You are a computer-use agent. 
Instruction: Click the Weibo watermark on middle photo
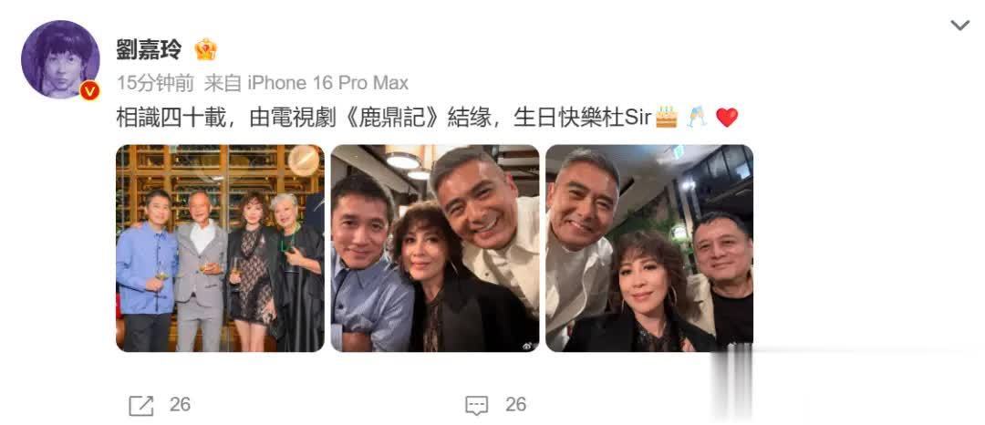(524, 343)
